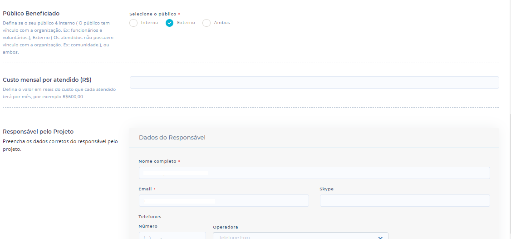Click the Custo mensal por atendido heading
The width and height of the screenshot is (511, 239).
(x=47, y=80)
